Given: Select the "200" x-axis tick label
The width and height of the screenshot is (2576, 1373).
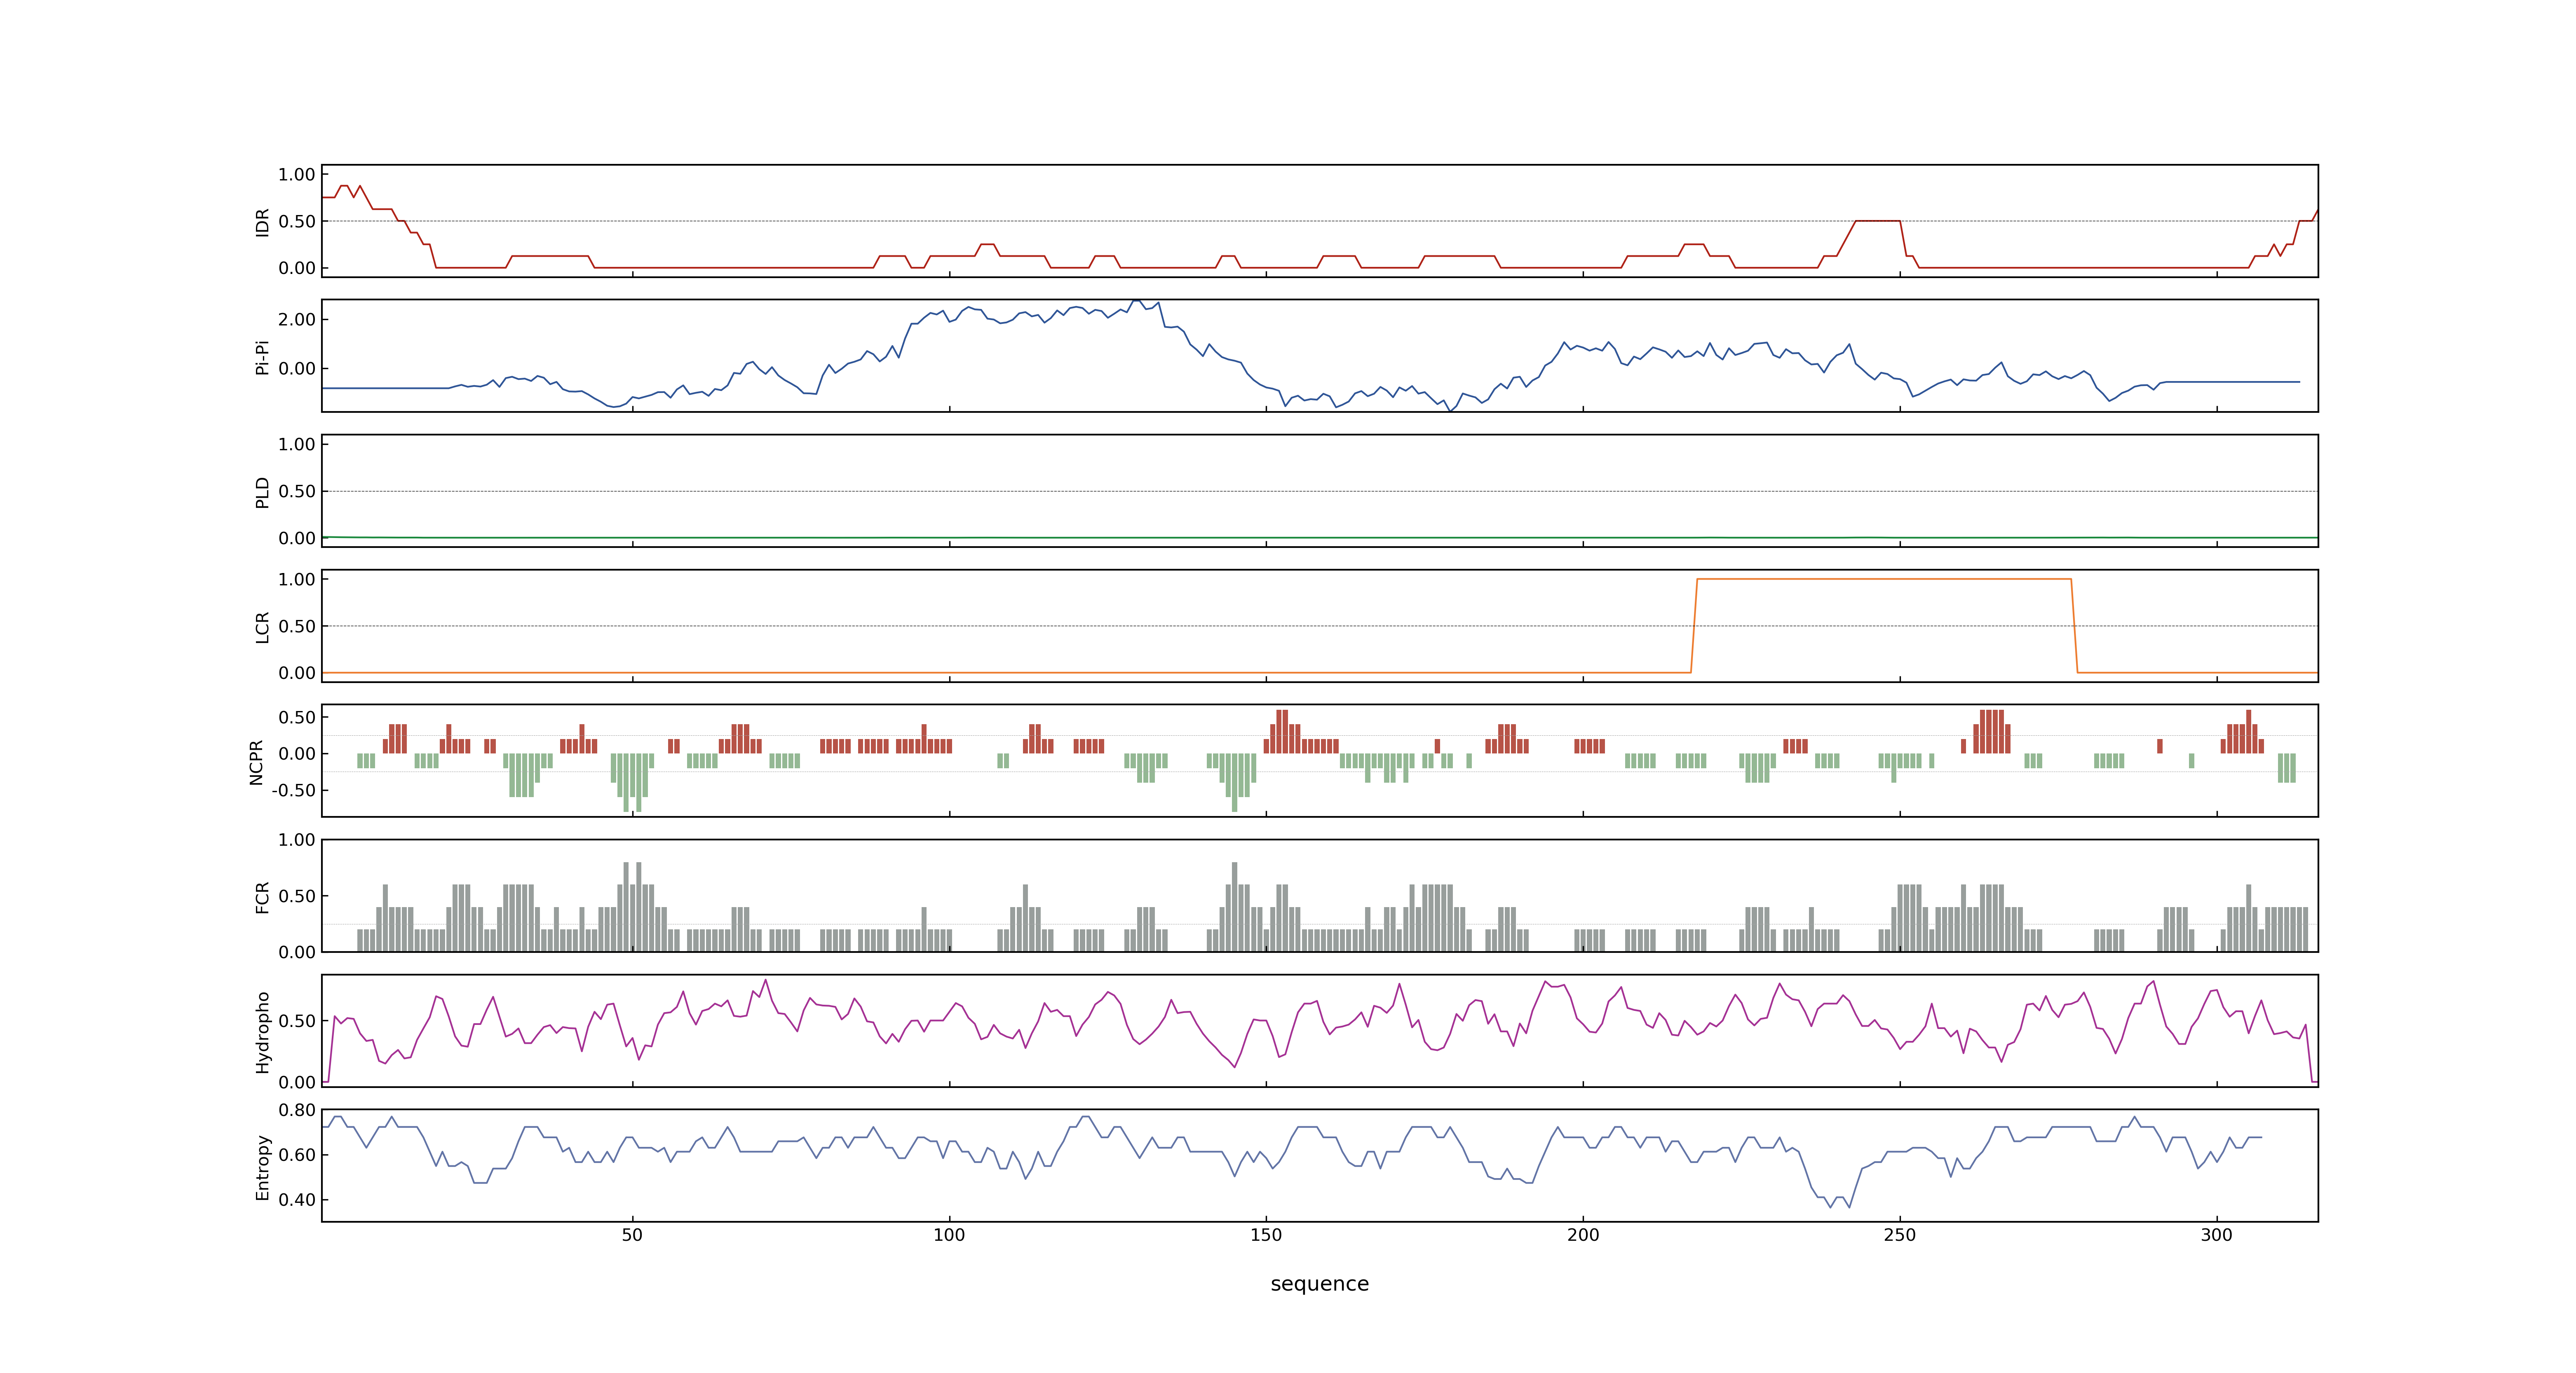Looking at the screenshot, I should coord(1583,1235).
